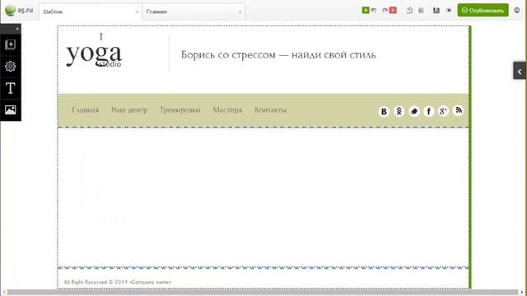
Task: Click the Контакты menu link
Action: 271,109
